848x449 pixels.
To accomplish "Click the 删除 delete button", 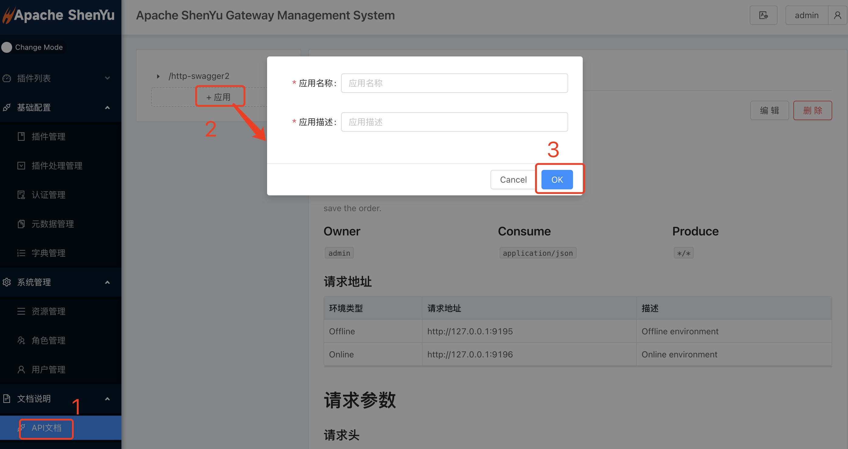I will (x=812, y=110).
